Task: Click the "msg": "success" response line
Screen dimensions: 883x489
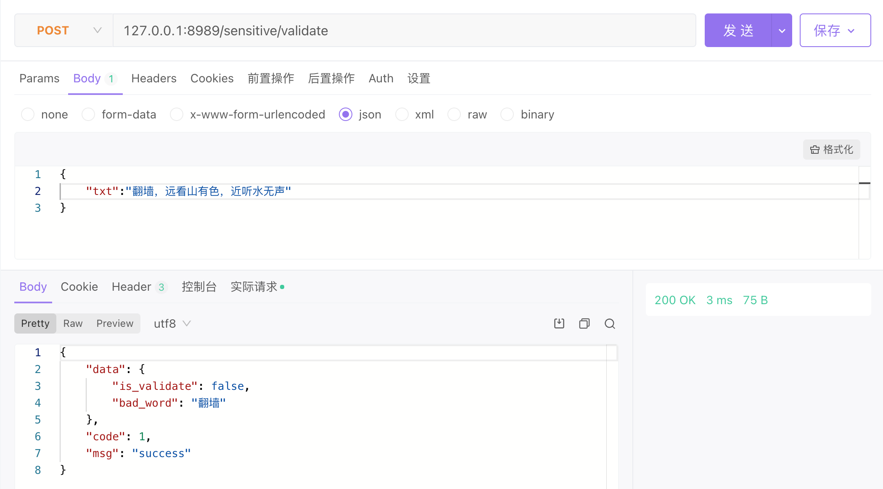Action: (138, 453)
